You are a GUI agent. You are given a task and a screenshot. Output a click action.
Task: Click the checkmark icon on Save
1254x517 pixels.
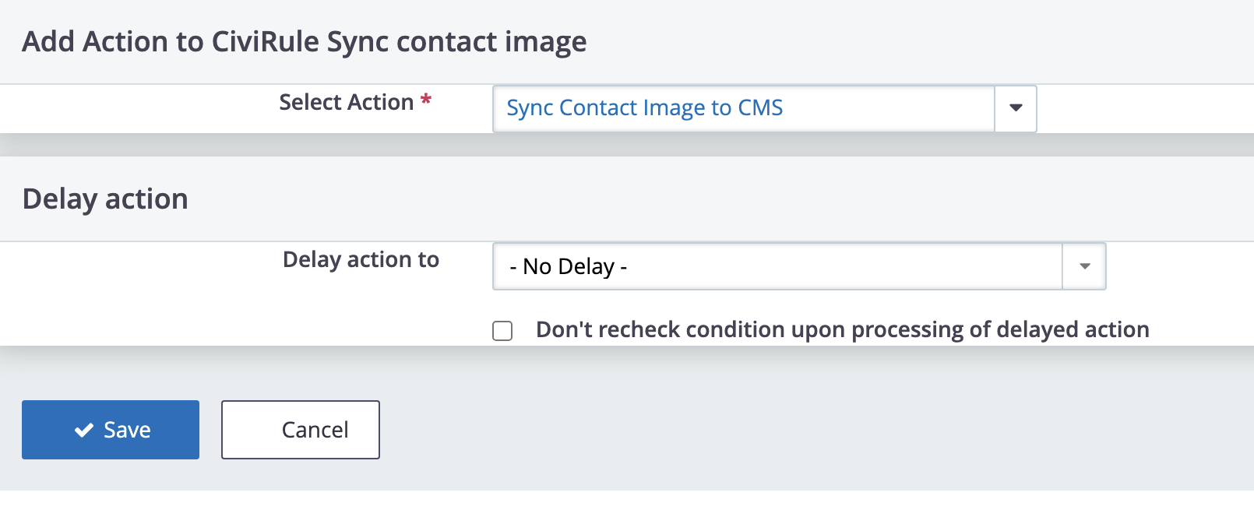point(84,430)
